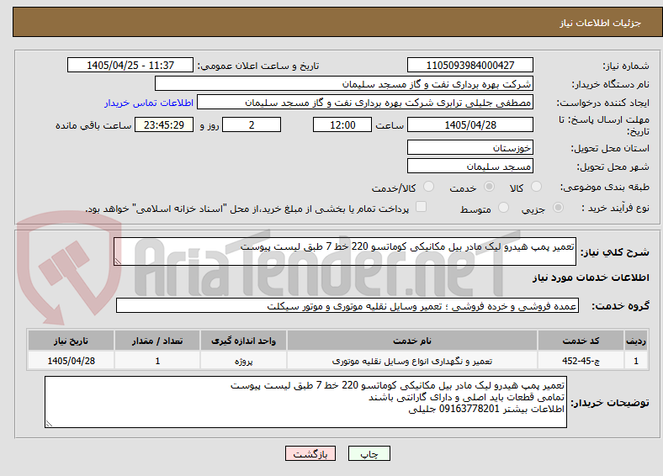Click the نوع فرآیند خرید label
This screenshot has height=476, width=663.
615,208
